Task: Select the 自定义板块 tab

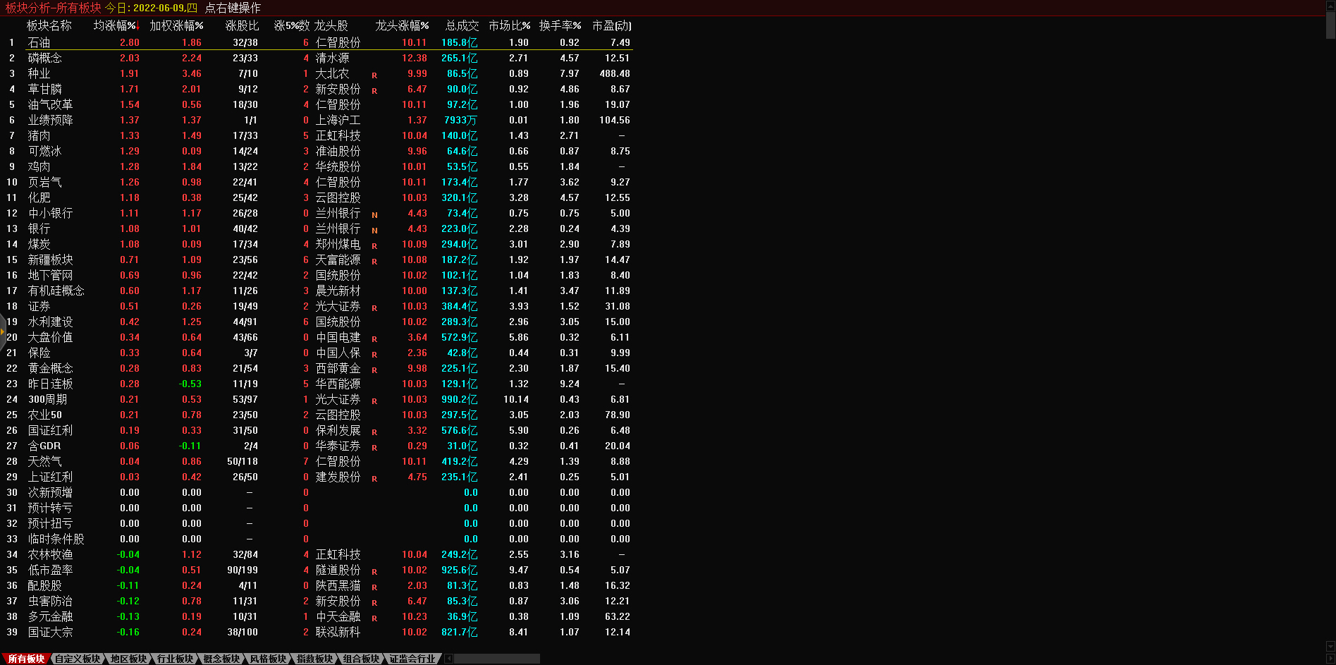Action: click(x=78, y=659)
